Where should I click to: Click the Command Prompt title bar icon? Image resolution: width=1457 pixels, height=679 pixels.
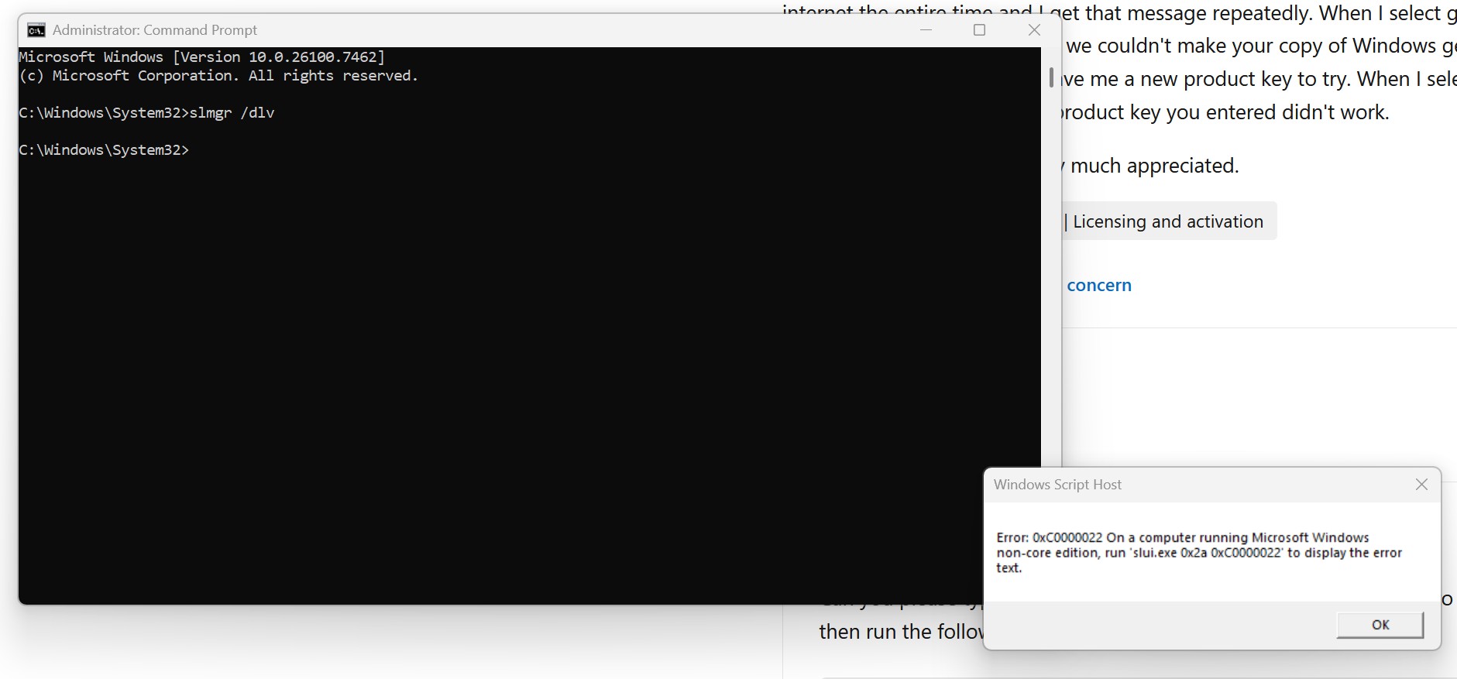tap(36, 30)
